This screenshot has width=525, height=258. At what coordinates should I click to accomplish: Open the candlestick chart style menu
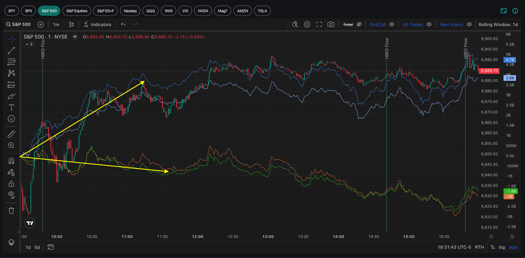click(x=72, y=25)
